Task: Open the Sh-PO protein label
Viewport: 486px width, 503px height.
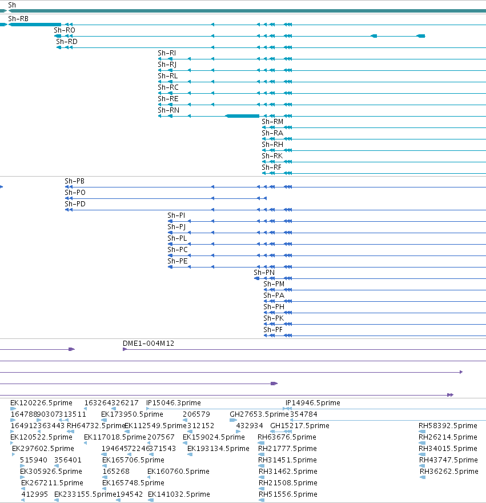Action: (75, 193)
